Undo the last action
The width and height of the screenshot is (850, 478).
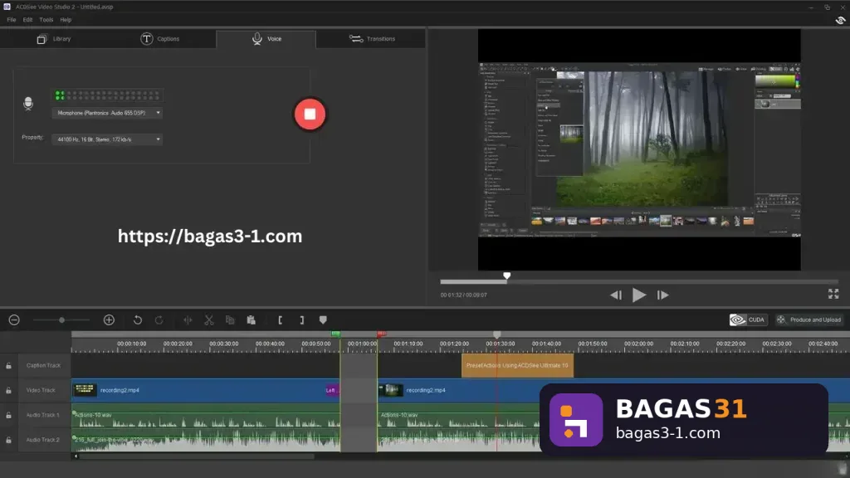click(x=138, y=319)
